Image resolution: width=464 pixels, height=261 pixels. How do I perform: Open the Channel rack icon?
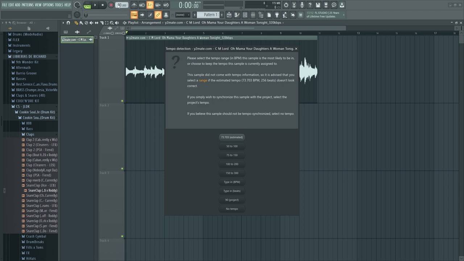(x=245, y=15)
